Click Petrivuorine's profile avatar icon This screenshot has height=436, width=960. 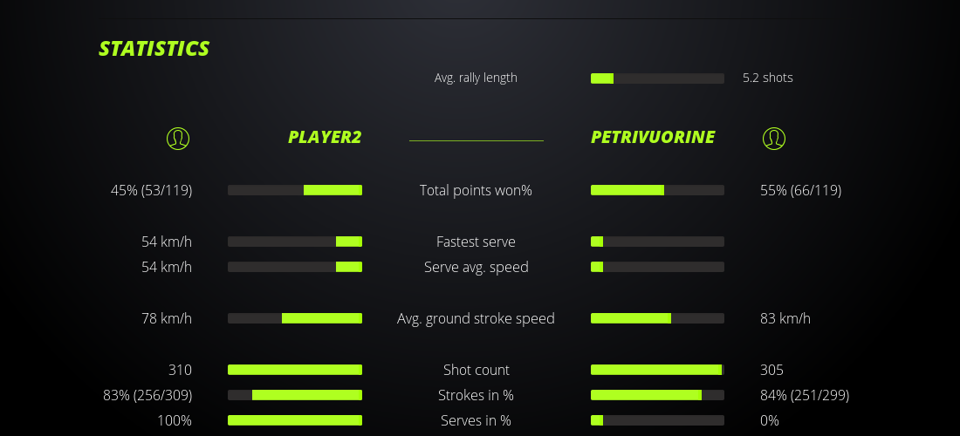[x=773, y=138]
